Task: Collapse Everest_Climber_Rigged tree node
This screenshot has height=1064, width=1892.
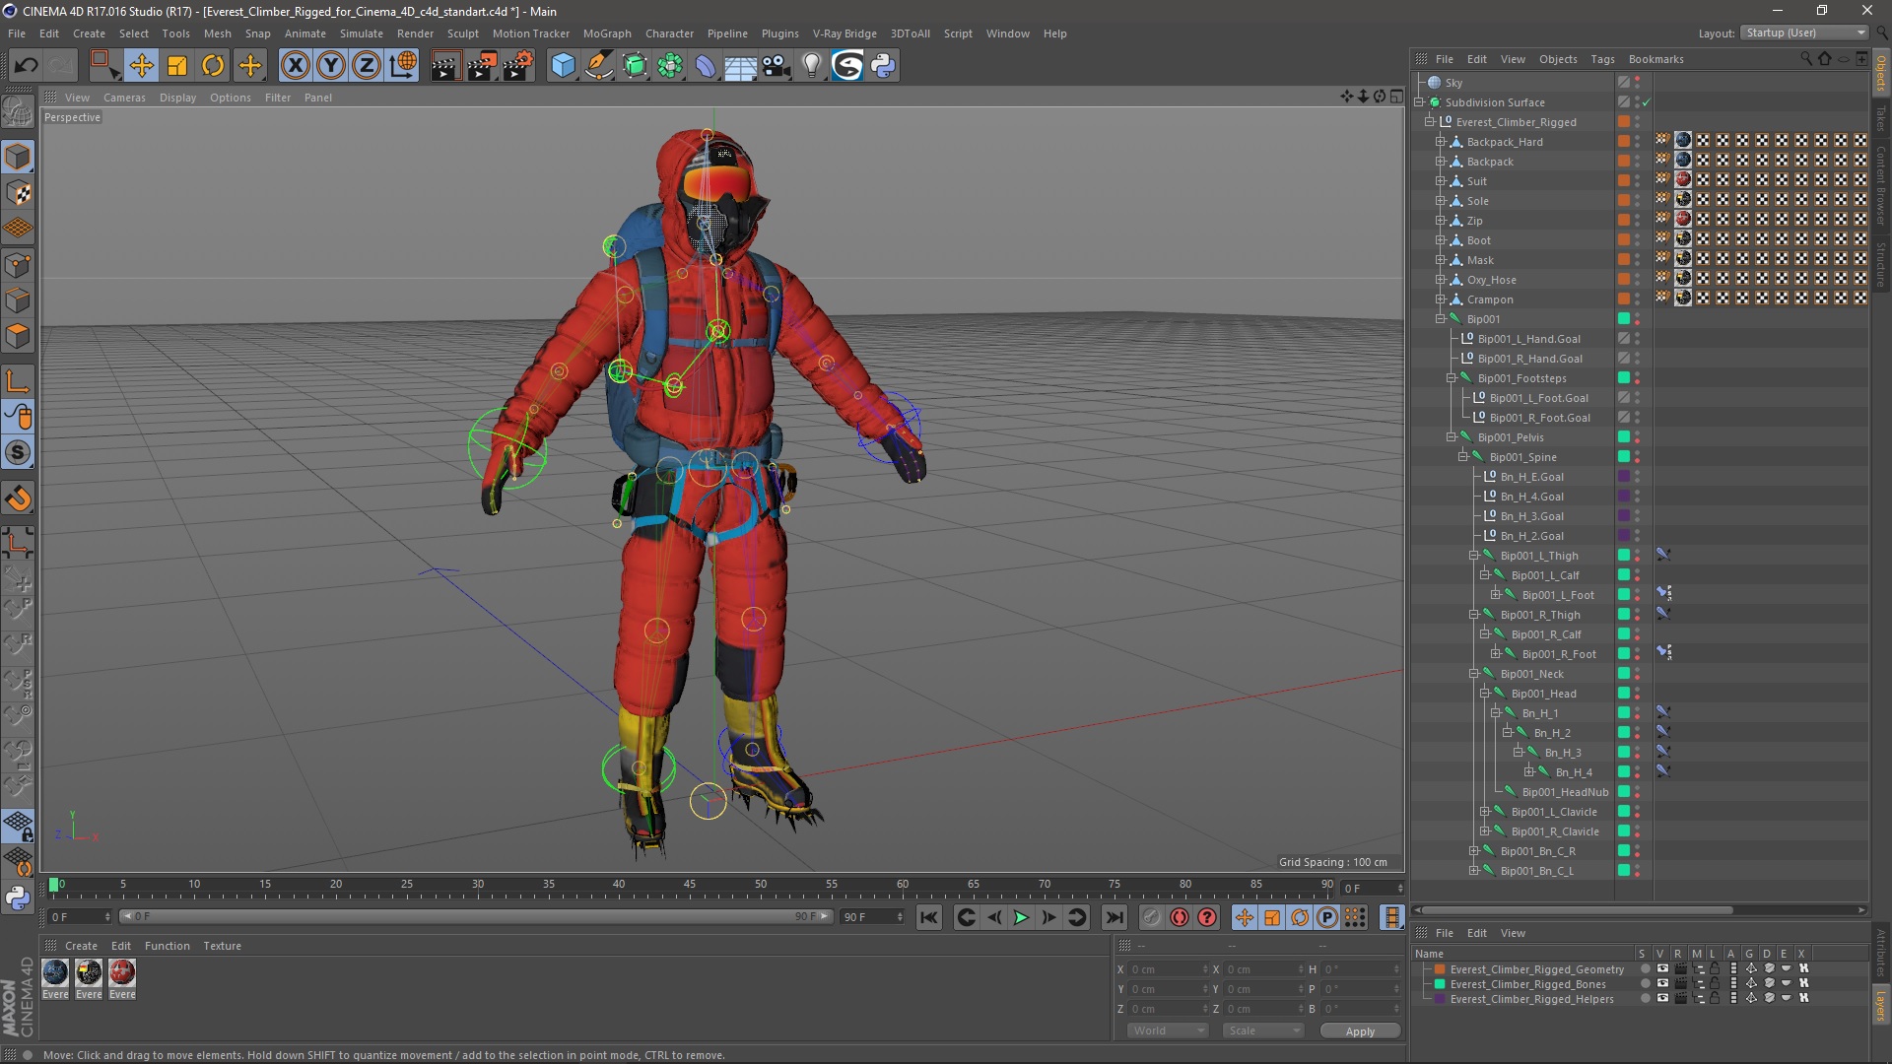Action: (1430, 122)
